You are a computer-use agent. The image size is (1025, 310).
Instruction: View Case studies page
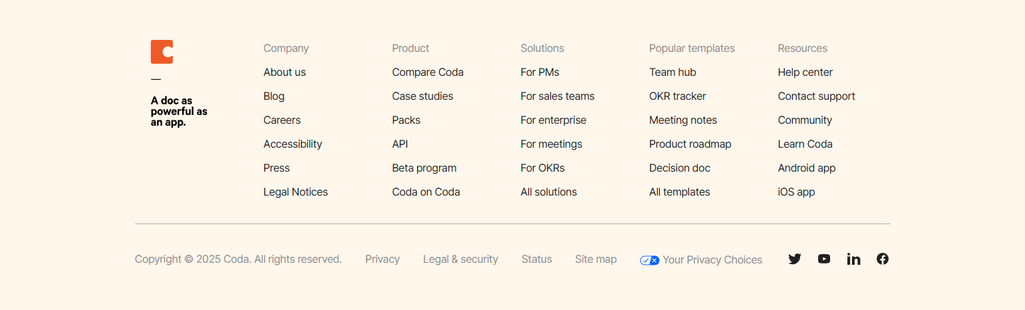click(x=422, y=96)
